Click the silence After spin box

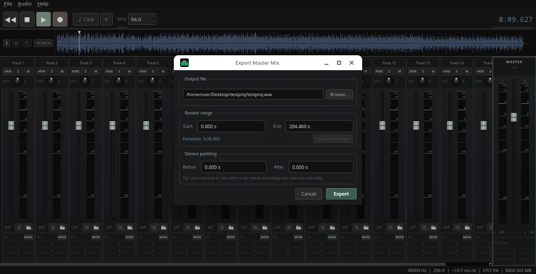[x=321, y=167]
